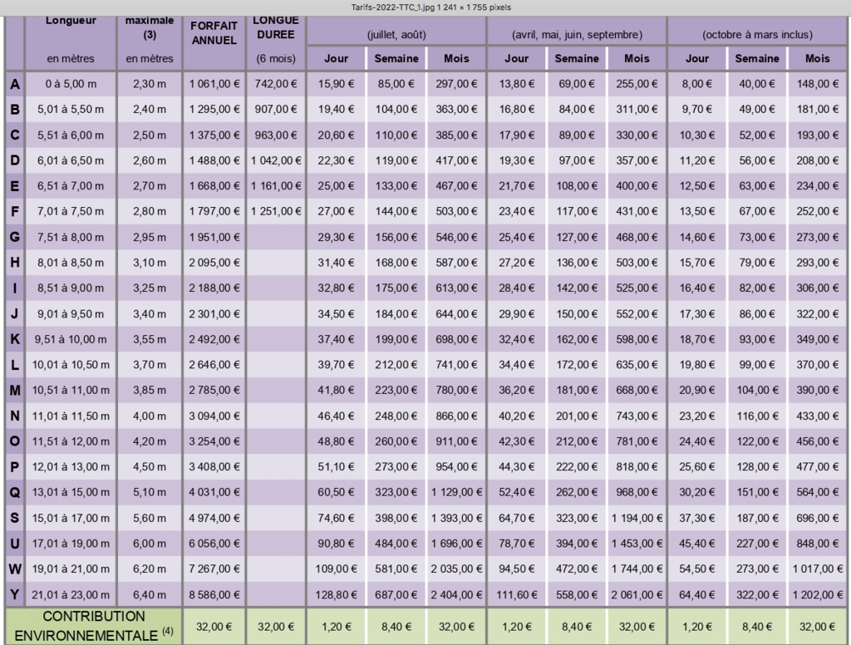Click the 8 586,00 € annual fee

(x=214, y=595)
